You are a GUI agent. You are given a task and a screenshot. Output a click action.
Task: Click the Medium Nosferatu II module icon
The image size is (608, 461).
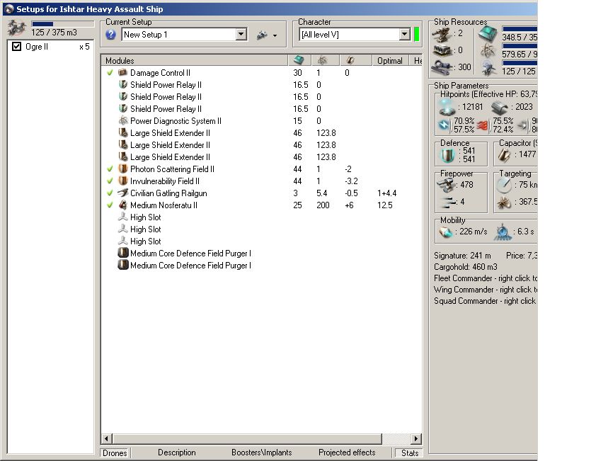pyautogui.click(x=123, y=205)
